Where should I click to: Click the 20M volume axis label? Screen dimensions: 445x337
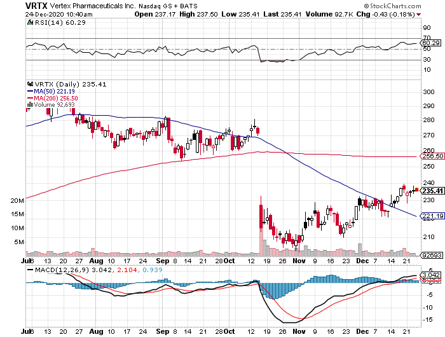tap(17, 201)
